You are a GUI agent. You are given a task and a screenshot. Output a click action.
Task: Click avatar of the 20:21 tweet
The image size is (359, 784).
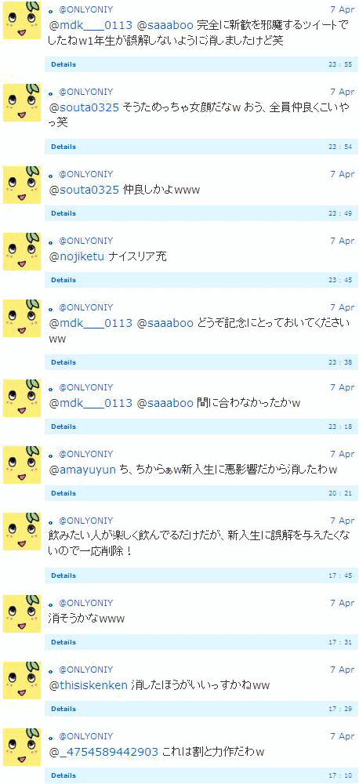[x=22, y=465]
